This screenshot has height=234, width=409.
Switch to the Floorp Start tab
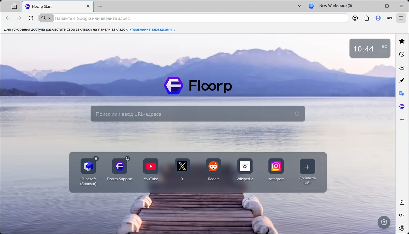point(58,6)
